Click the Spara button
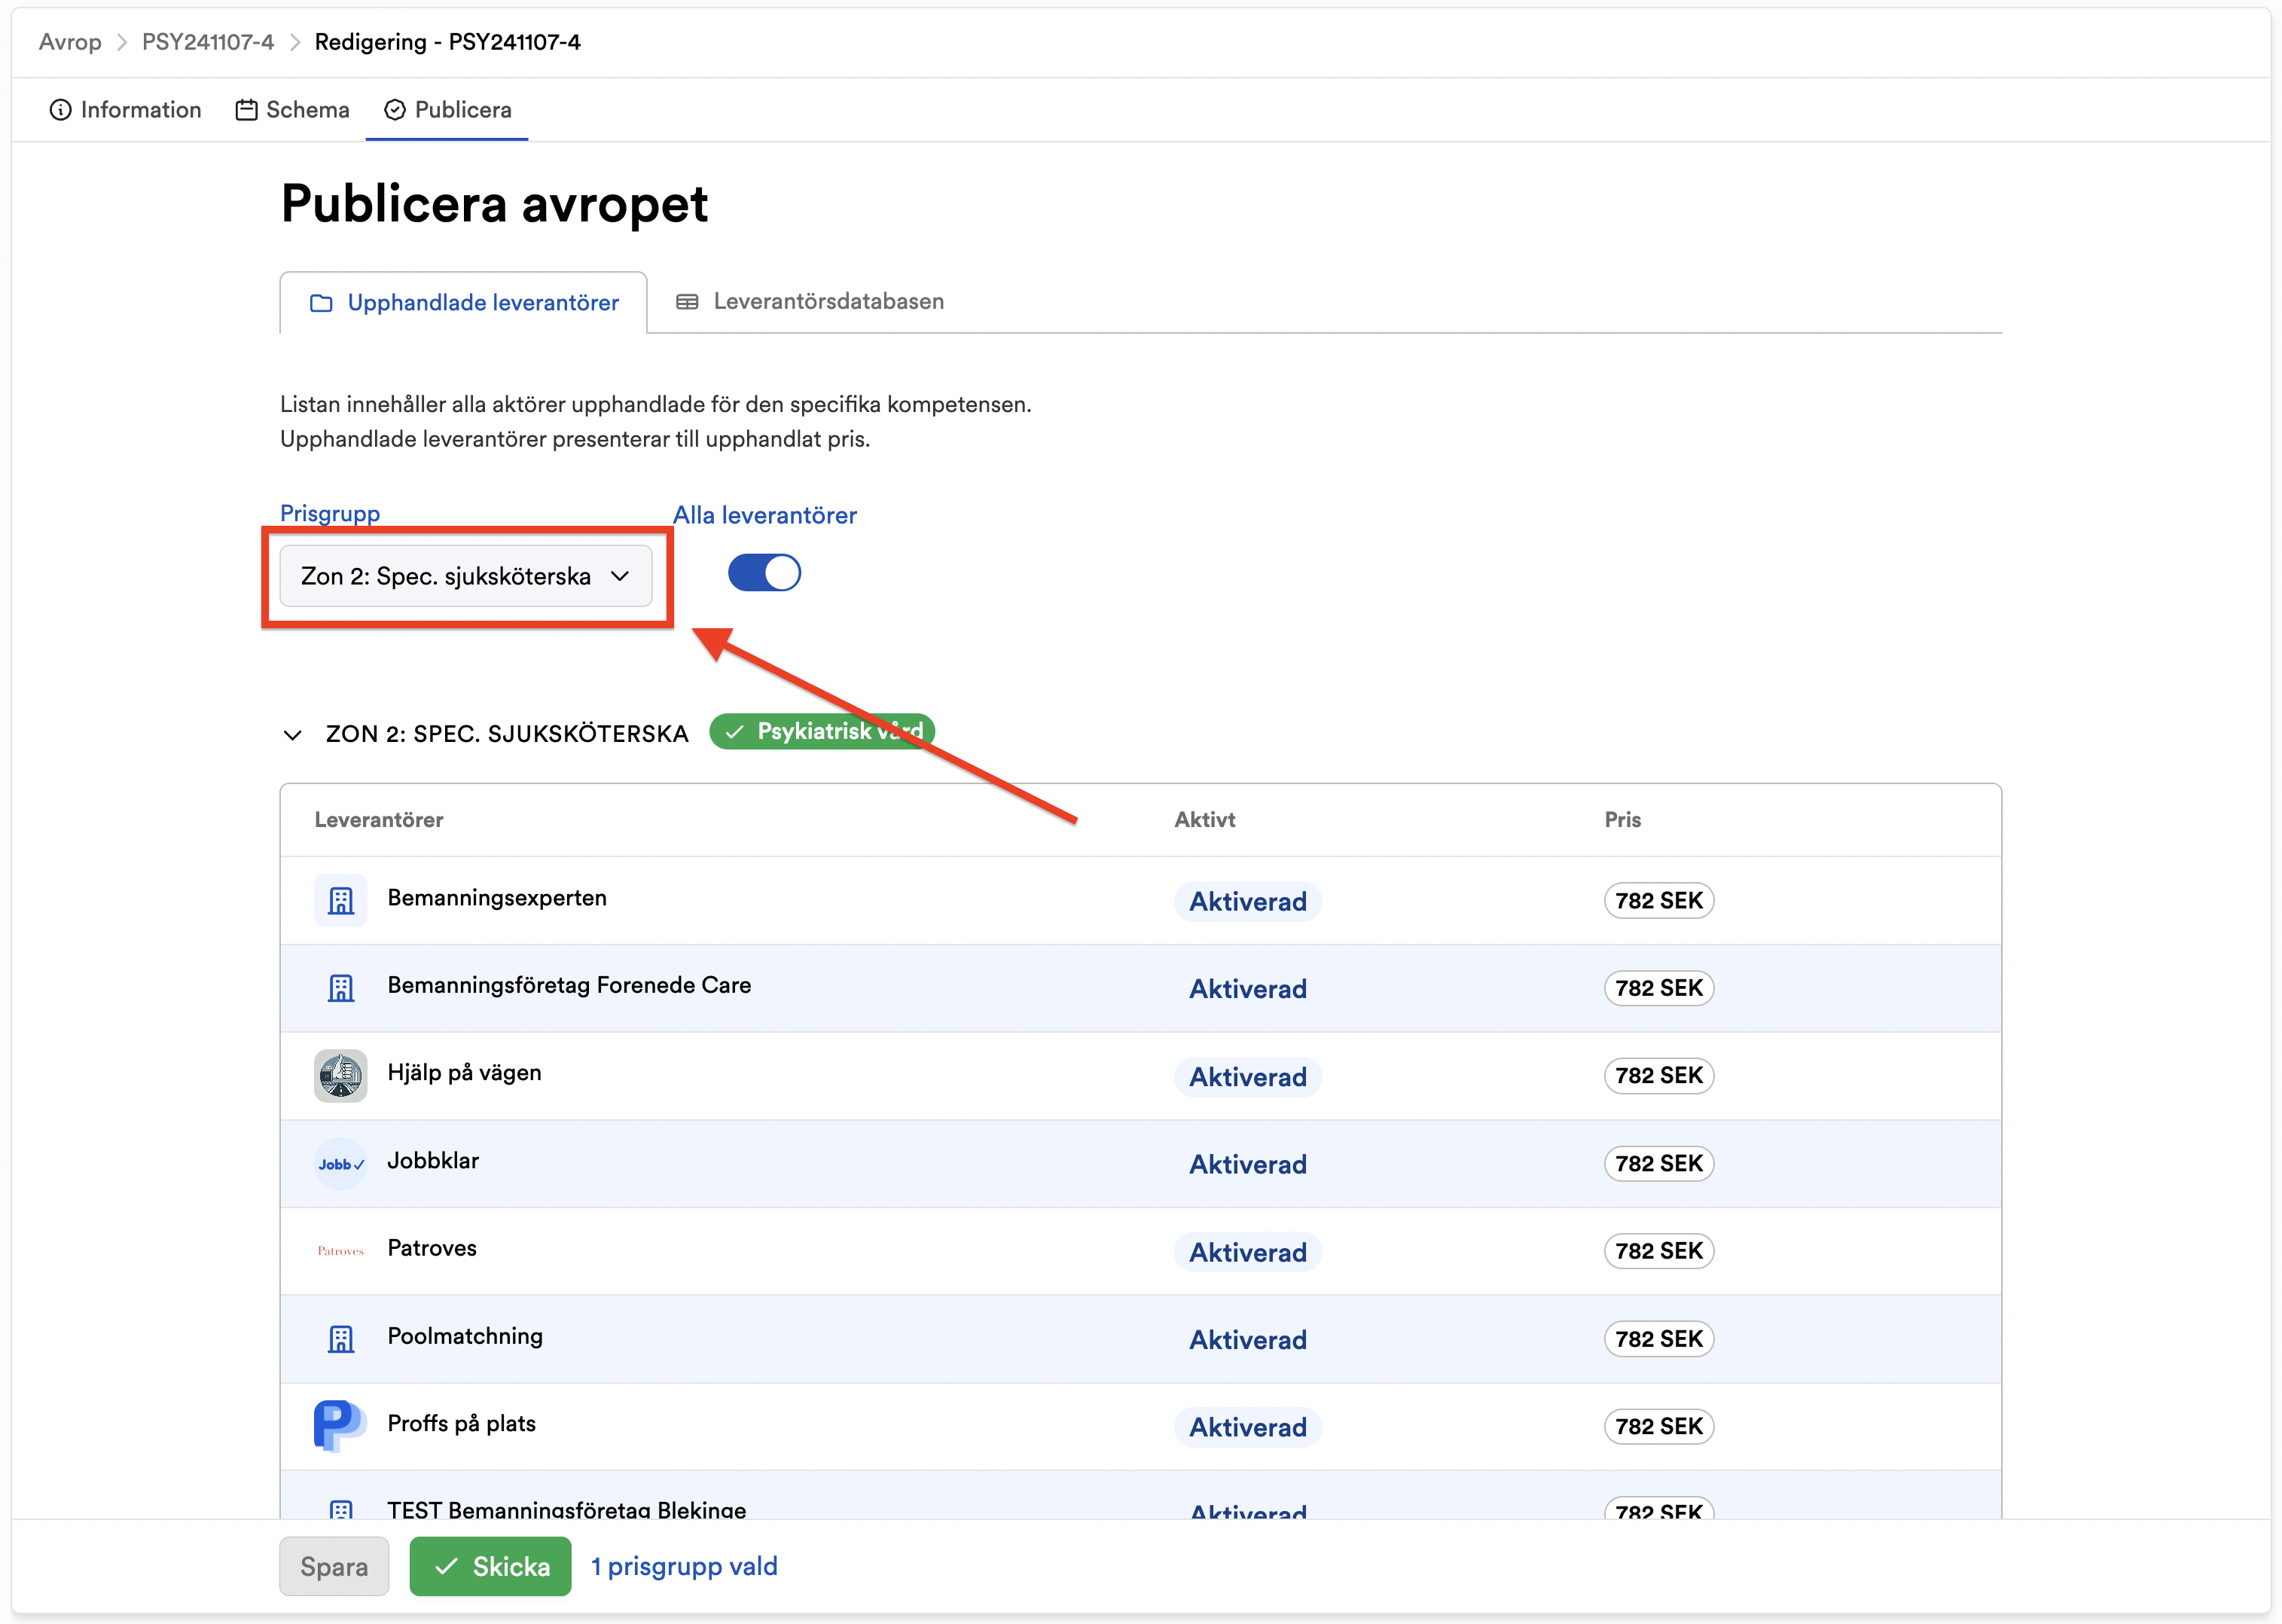The height and width of the screenshot is (1624, 2282). point(334,1566)
